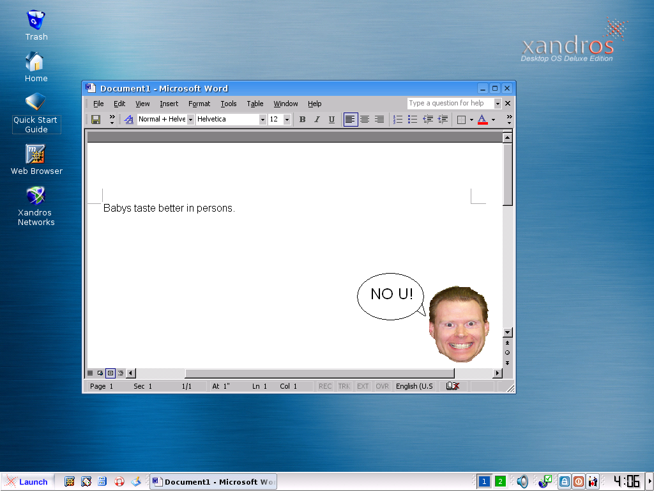
Task: Open font color dropdown arrow
Action: (x=494, y=120)
